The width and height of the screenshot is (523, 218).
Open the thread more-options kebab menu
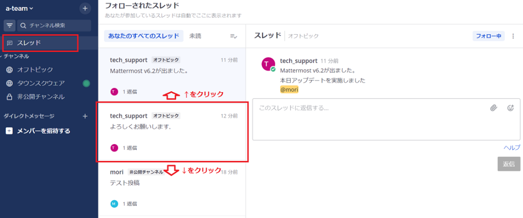point(513,36)
